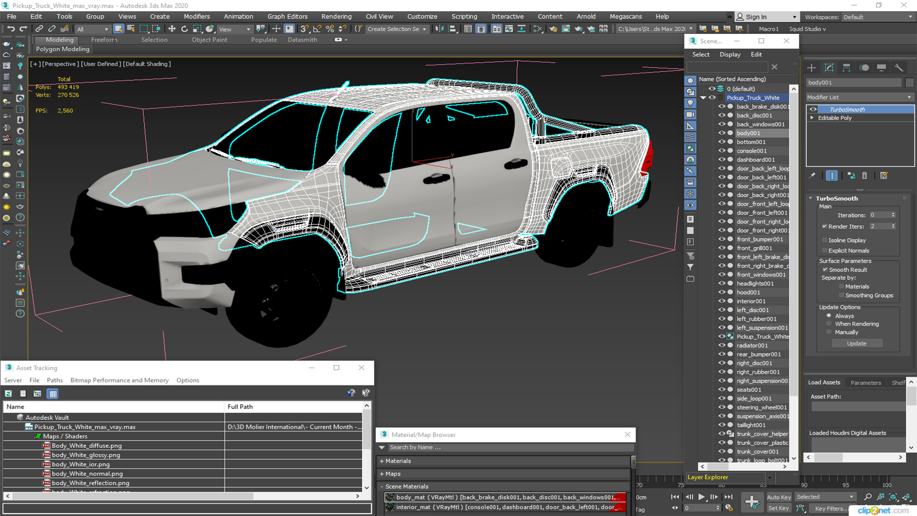Open the Rendering menu
Screen dimensions: 917x516
click(x=336, y=17)
